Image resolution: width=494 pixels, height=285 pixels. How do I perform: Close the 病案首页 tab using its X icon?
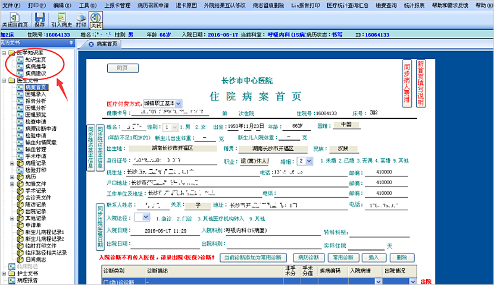92,45
